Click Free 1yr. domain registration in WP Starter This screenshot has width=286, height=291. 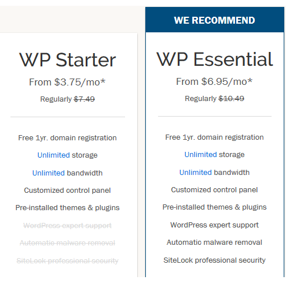(x=67, y=138)
